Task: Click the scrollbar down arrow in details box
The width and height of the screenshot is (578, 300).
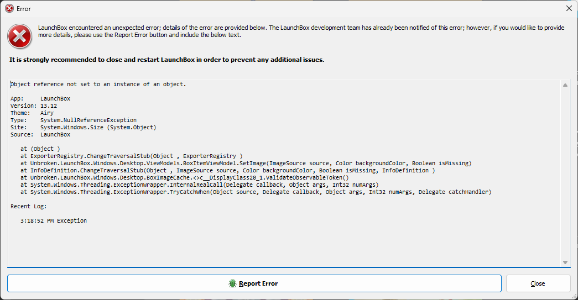Action: [x=565, y=262]
